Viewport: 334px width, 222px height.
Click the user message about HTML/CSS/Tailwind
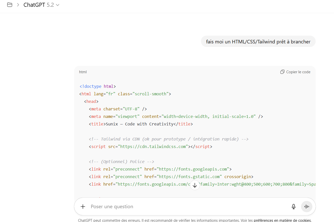[x=258, y=42]
